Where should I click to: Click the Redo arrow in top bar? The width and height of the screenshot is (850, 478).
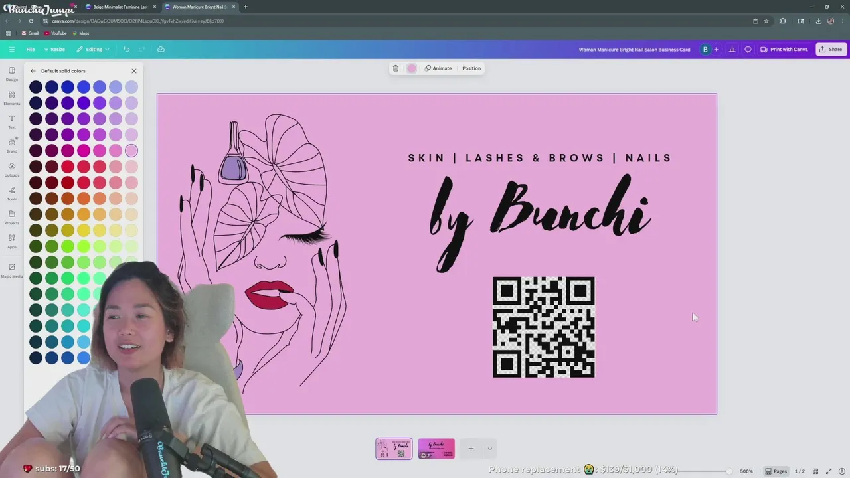(142, 49)
